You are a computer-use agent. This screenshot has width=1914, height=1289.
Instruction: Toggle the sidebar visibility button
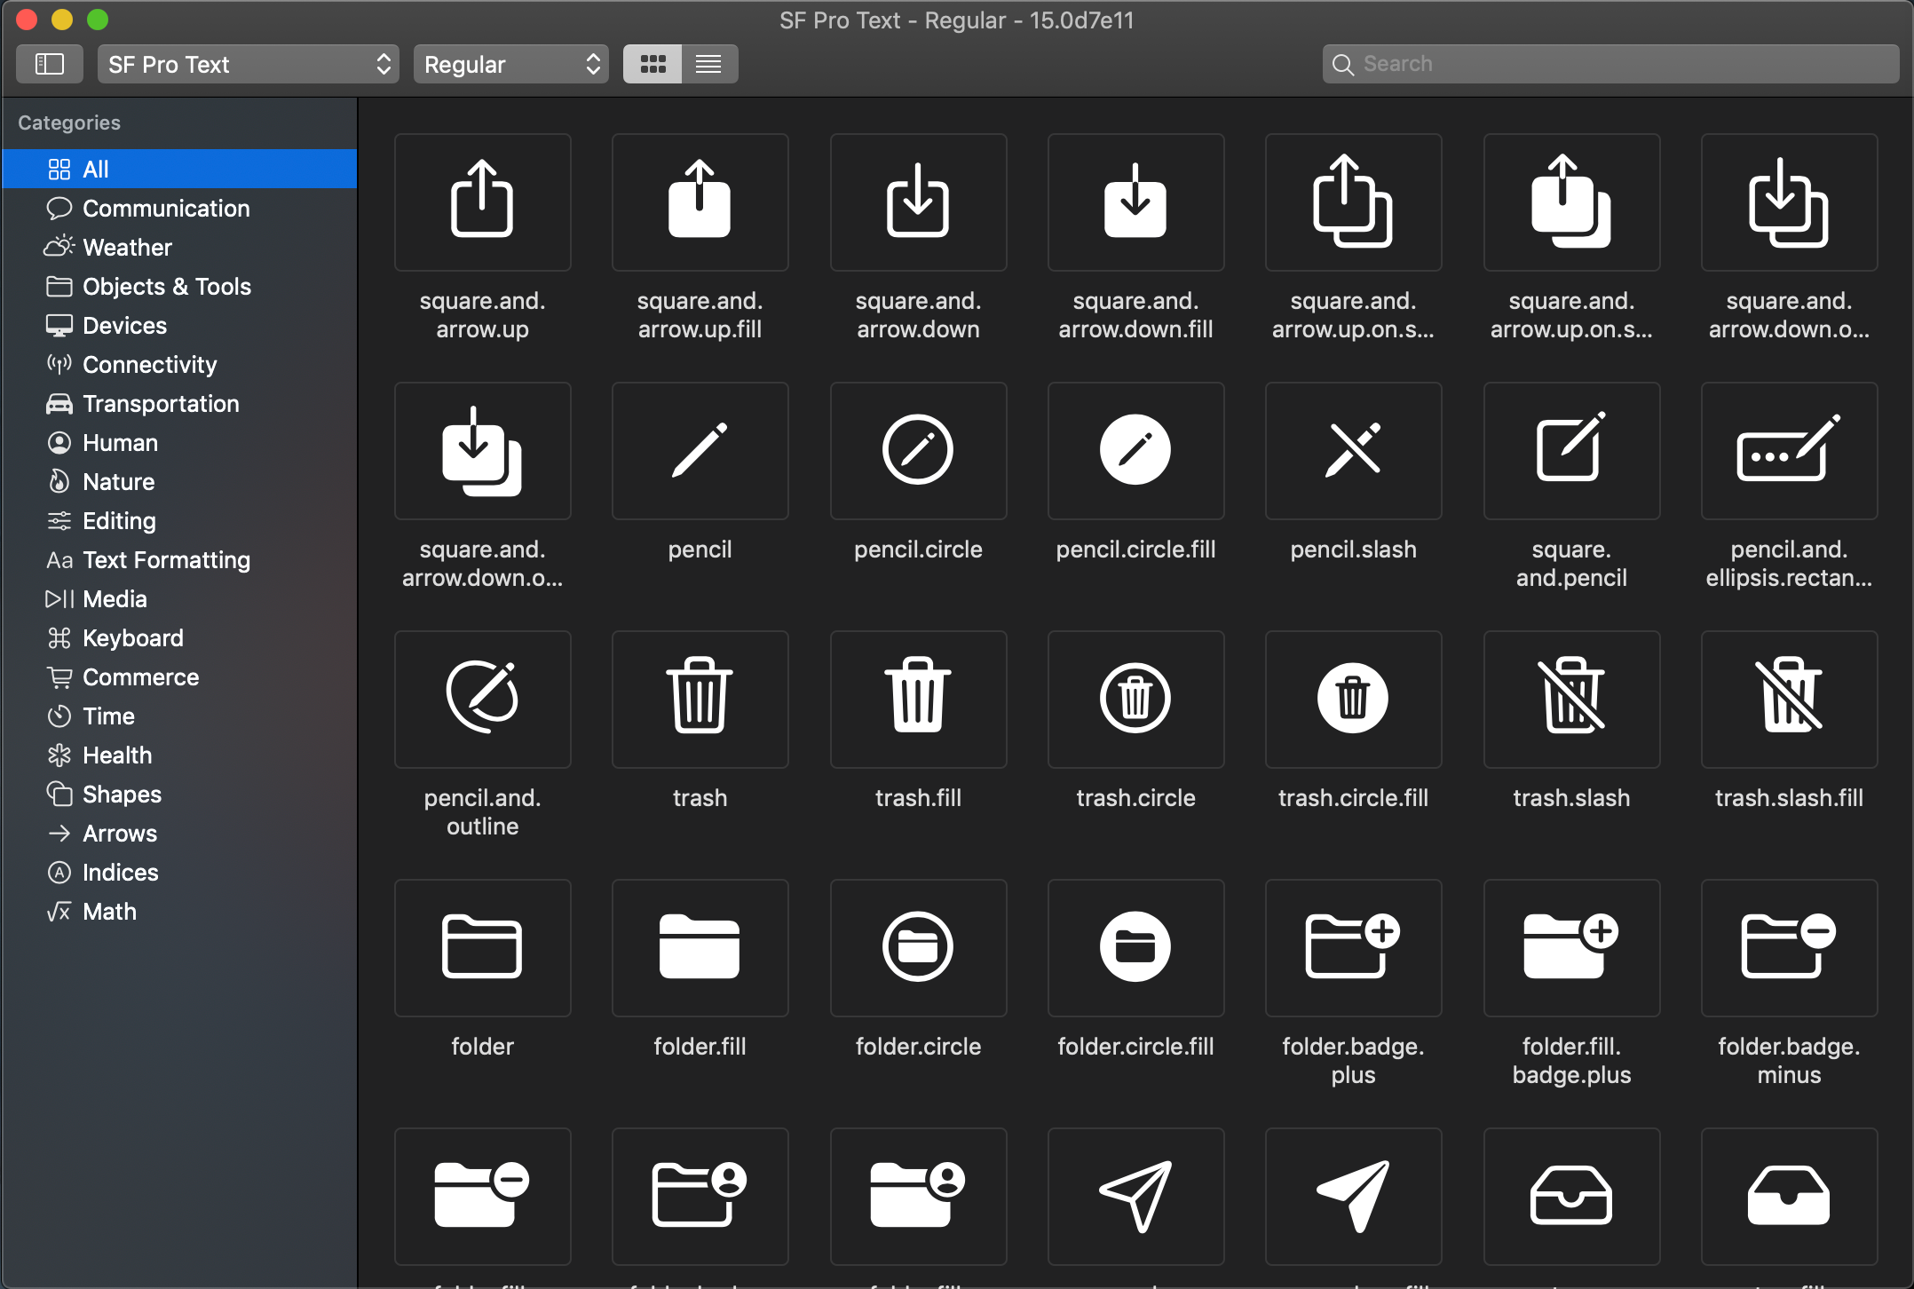pyautogui.click(x=50, y=64)
